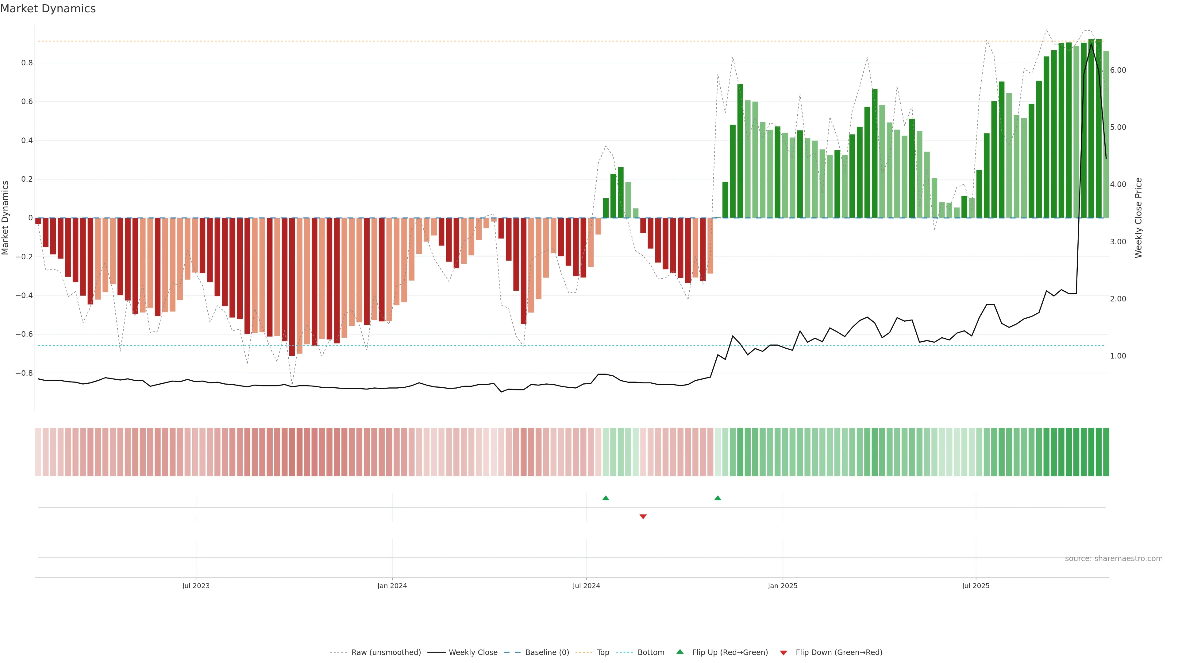Screen dimensions: 1178x663
Task: Click the green Flip Up marker before Jan 2025
Action: [x=718, y=498]
